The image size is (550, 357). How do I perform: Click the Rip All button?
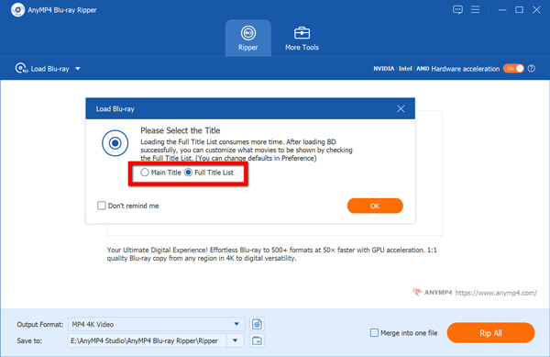(490, 333)
